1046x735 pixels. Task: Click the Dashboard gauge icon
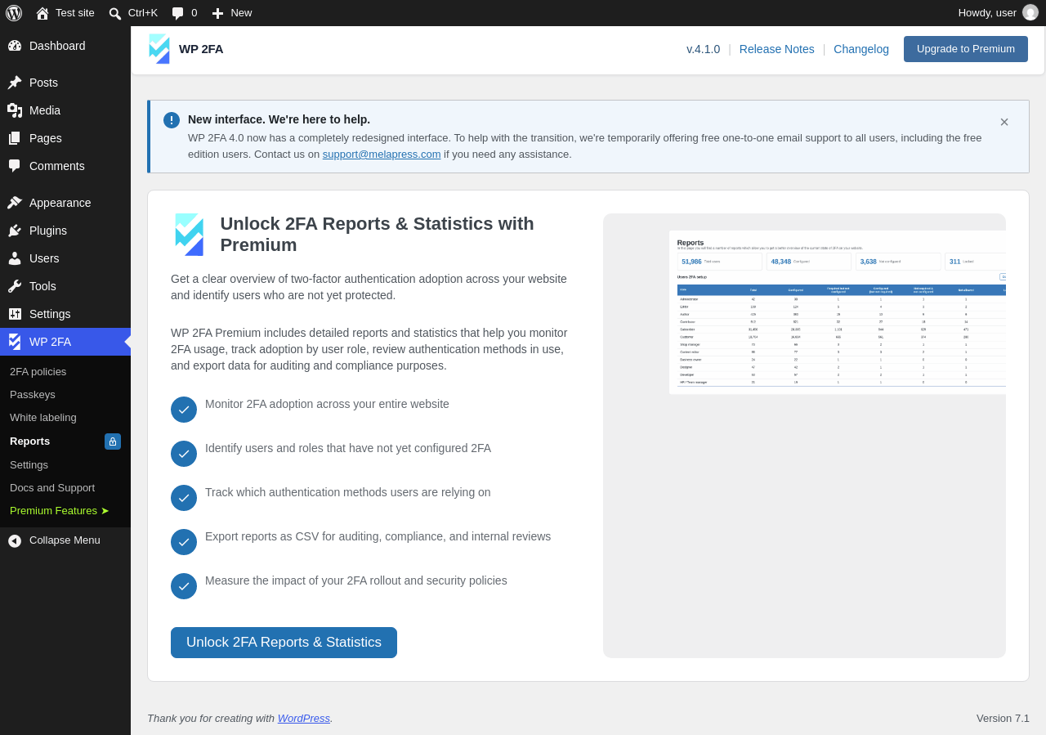(x=15, y=46)
